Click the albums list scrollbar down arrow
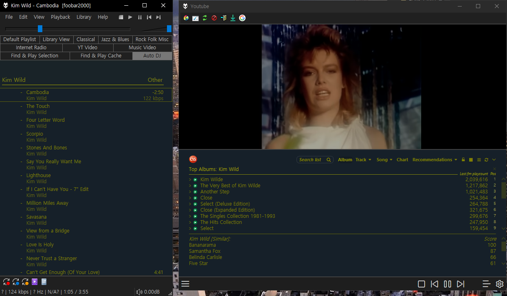Image resolution: width=507 pixels, height=296 pixels. [504, 229]
